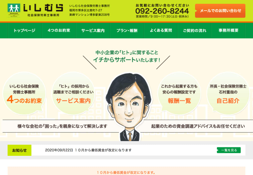The height and width of the screenshot is (175, 253).
Task: Go to 事務所概要 in the navigation bar
Action: pos(228,30)
